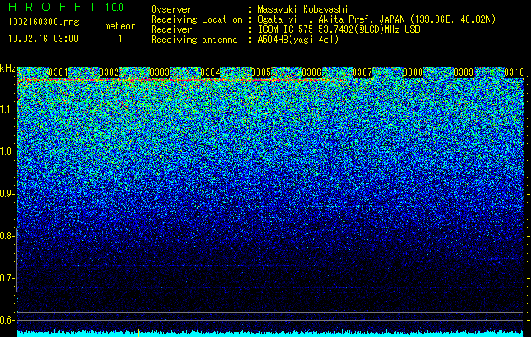
Task: Click the A504HB(yagi 4el) antenna text
Action: 298,40
